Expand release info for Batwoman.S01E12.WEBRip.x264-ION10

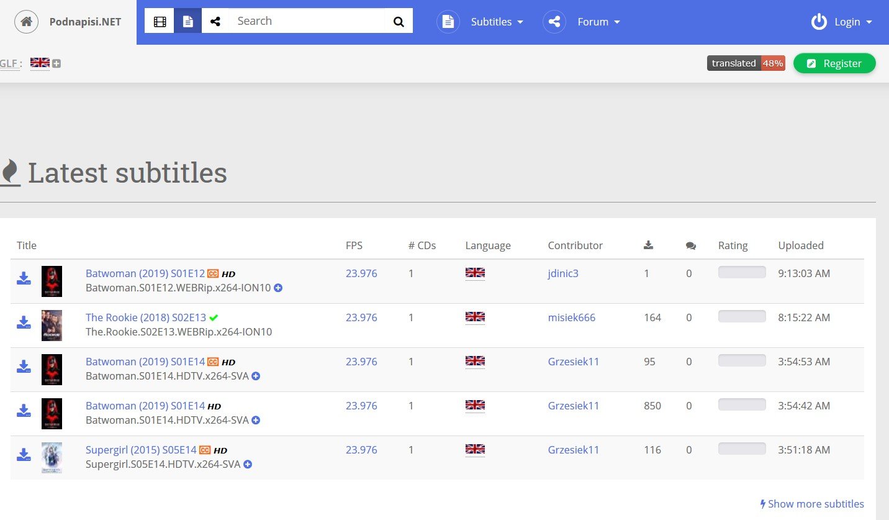click(x=278, y=288)
